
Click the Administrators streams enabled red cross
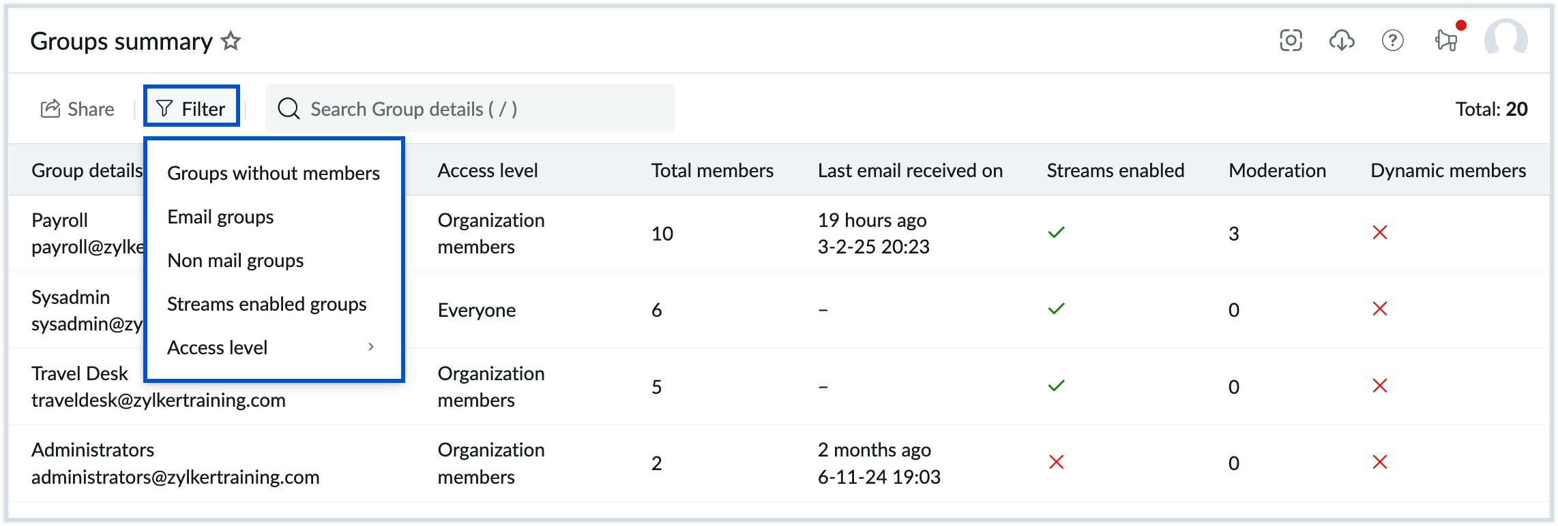pos(1057,463)
